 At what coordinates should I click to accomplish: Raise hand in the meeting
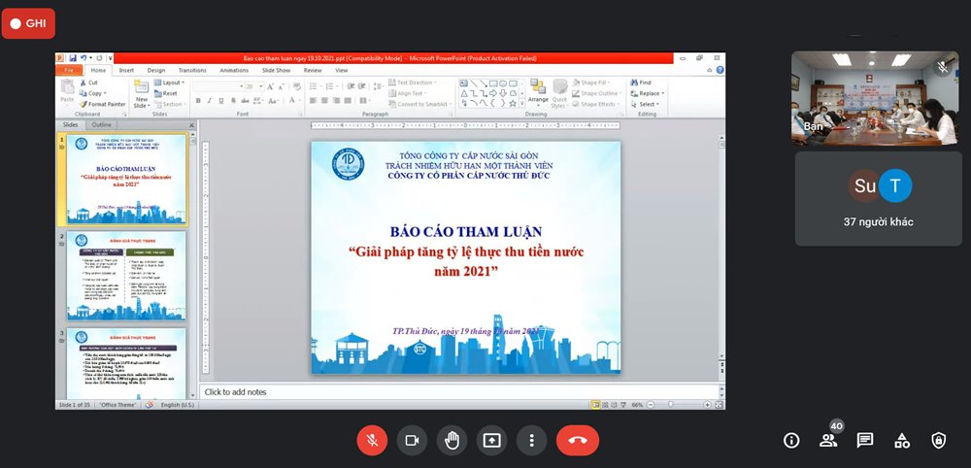click(452, 440)
